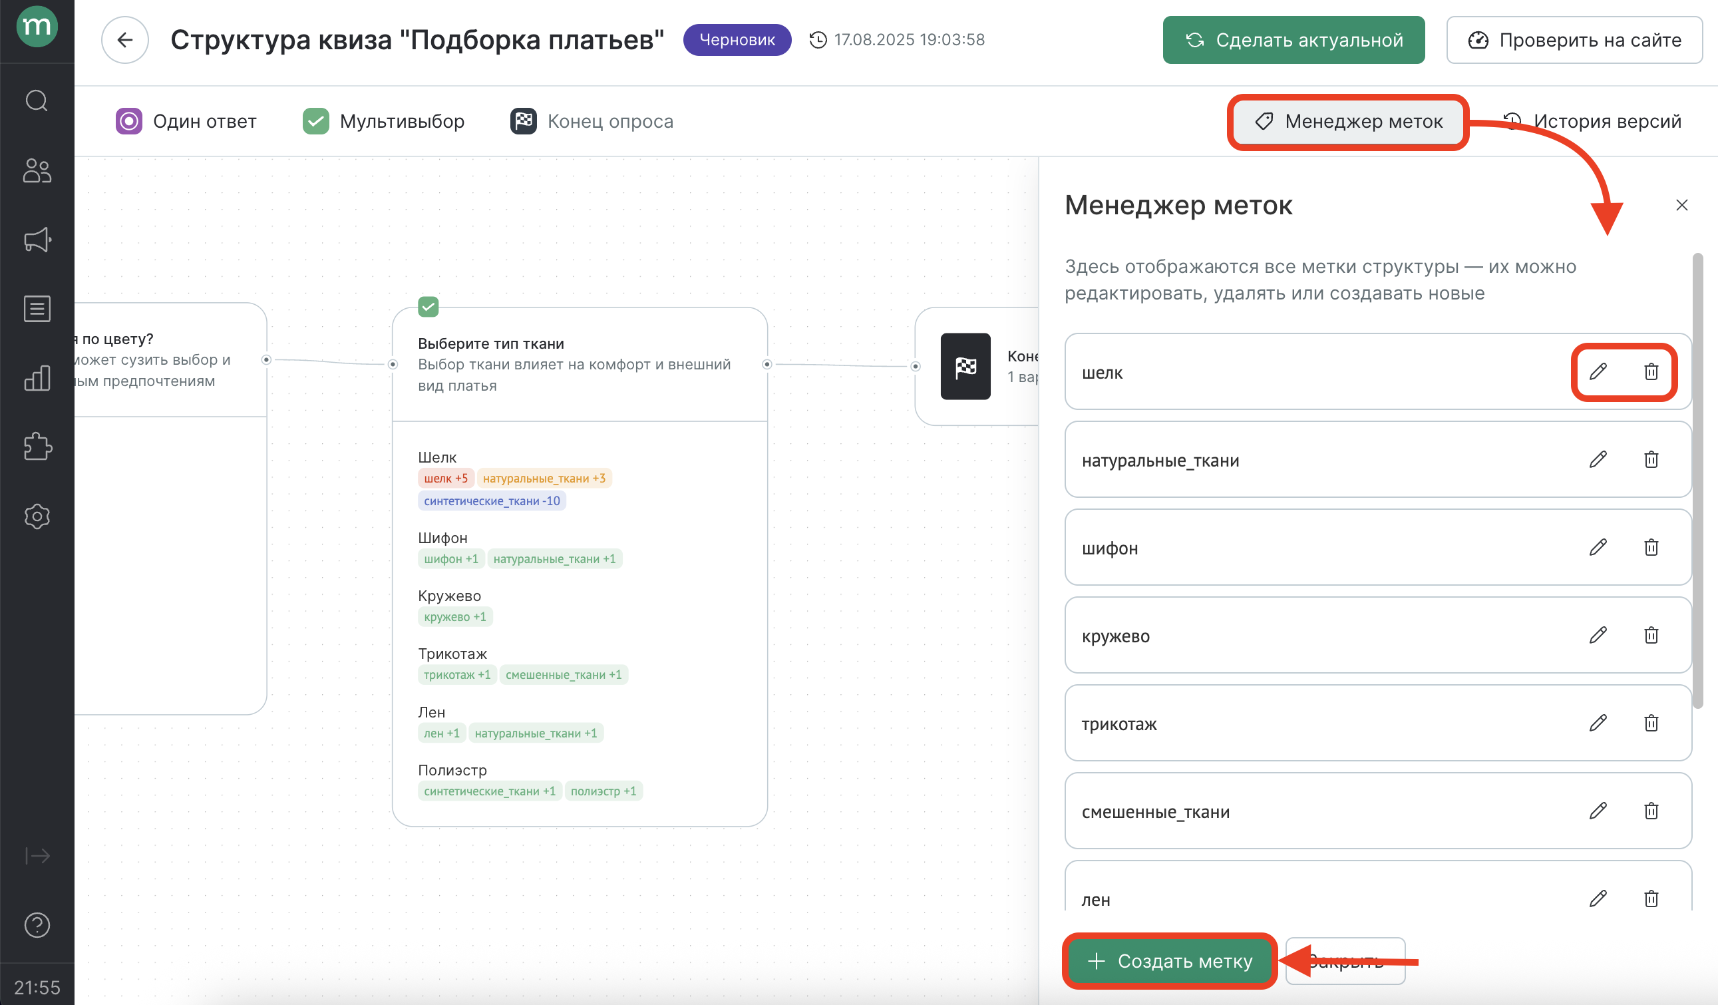This screenshot has height=1005, width=1718.
Task: Select the Шифон answer option
Action: point(442,538)
